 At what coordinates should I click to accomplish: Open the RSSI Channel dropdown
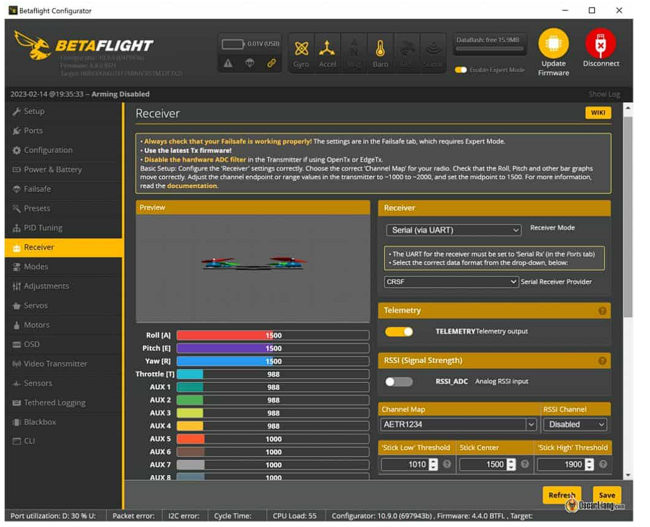pyautogui.click(x=576, y=424)
